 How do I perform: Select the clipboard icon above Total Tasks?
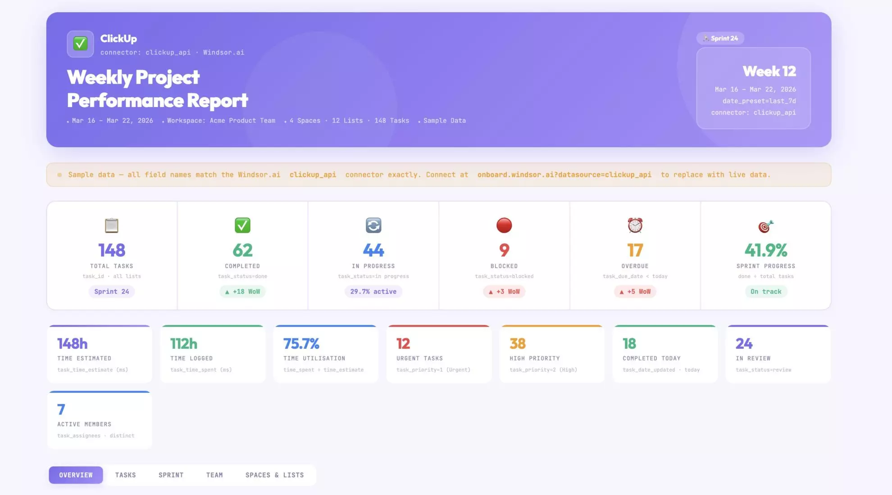pyautogui.click(x=111, y=226)
